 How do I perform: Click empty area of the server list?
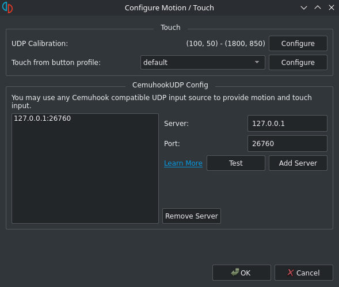click(85, 173)
